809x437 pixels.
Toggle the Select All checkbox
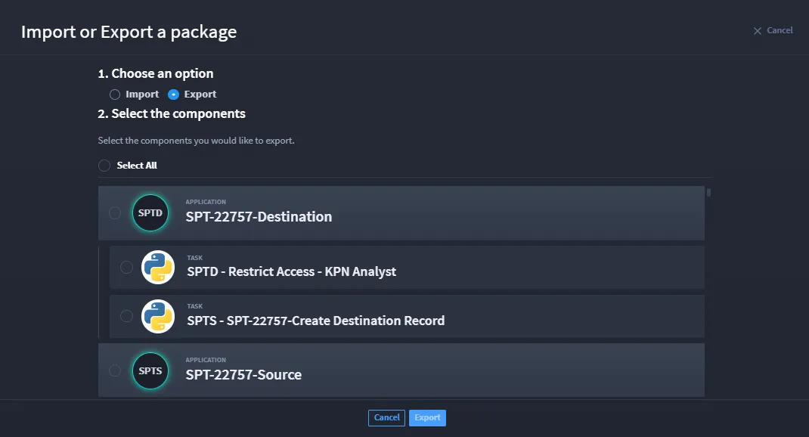click(x=104, y=166)
